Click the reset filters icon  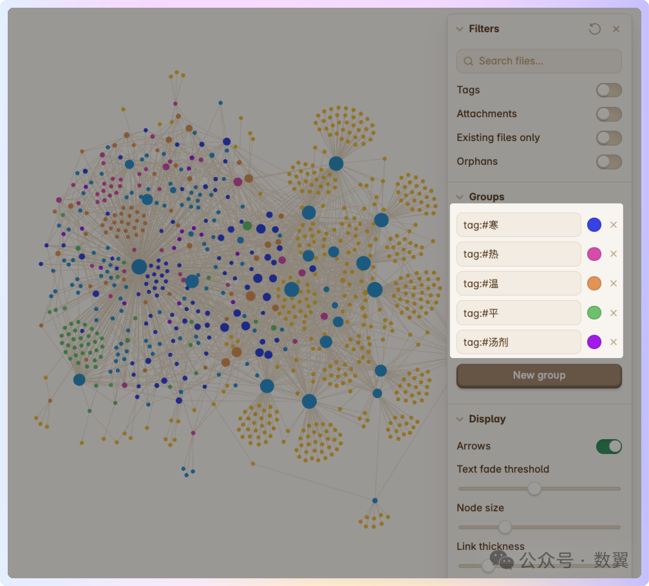coord(595,29)
